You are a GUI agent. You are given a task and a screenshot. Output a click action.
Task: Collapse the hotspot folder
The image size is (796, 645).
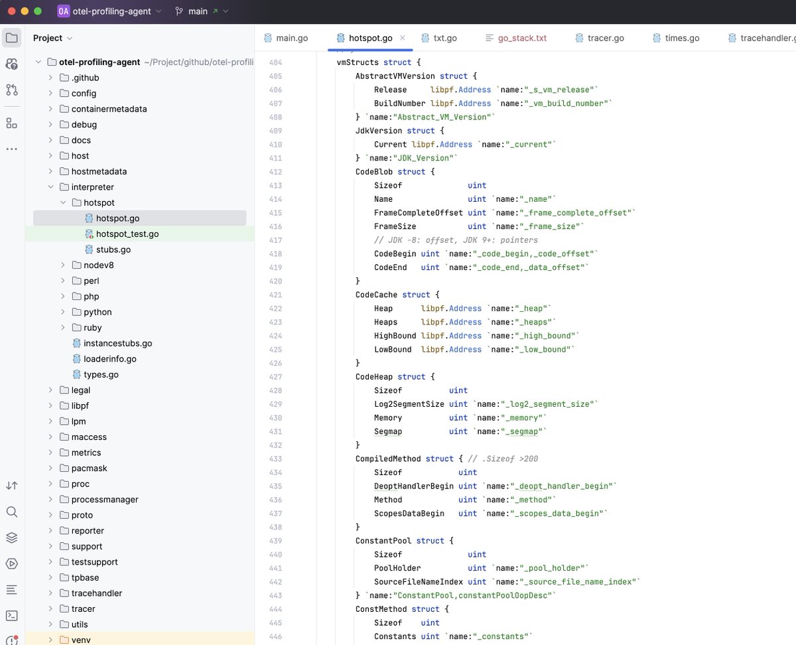(63, 203)
